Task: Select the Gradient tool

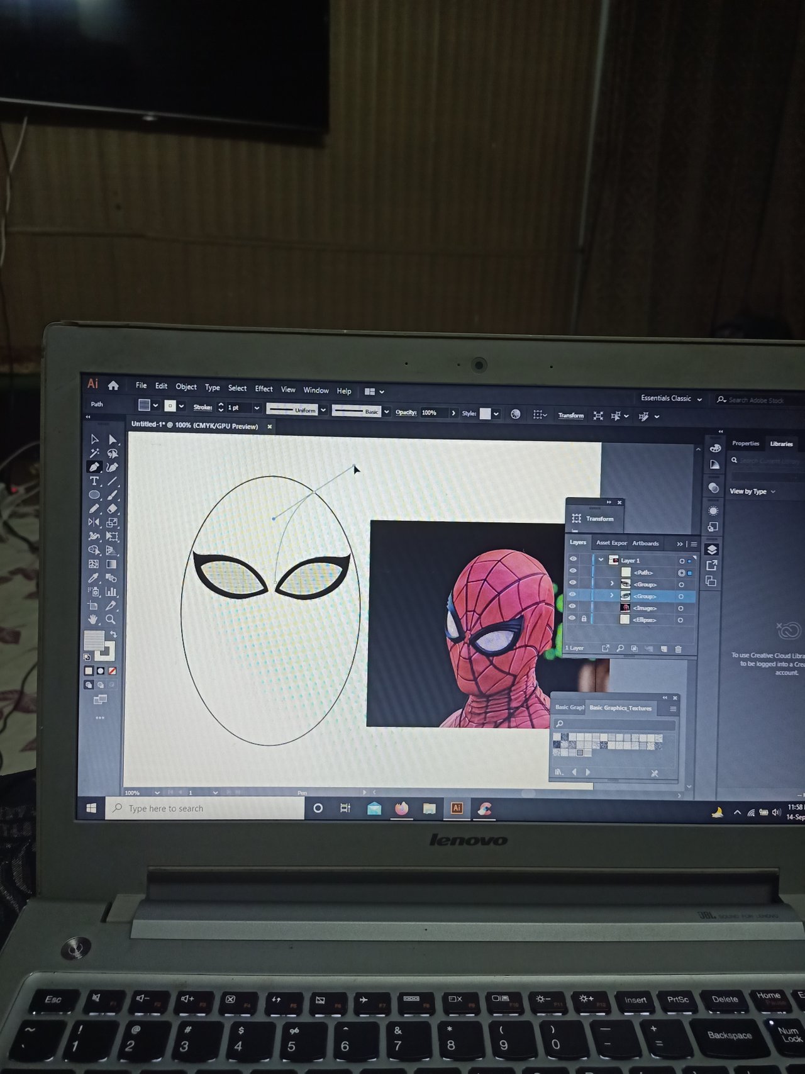Action: [x=111, y=564]
